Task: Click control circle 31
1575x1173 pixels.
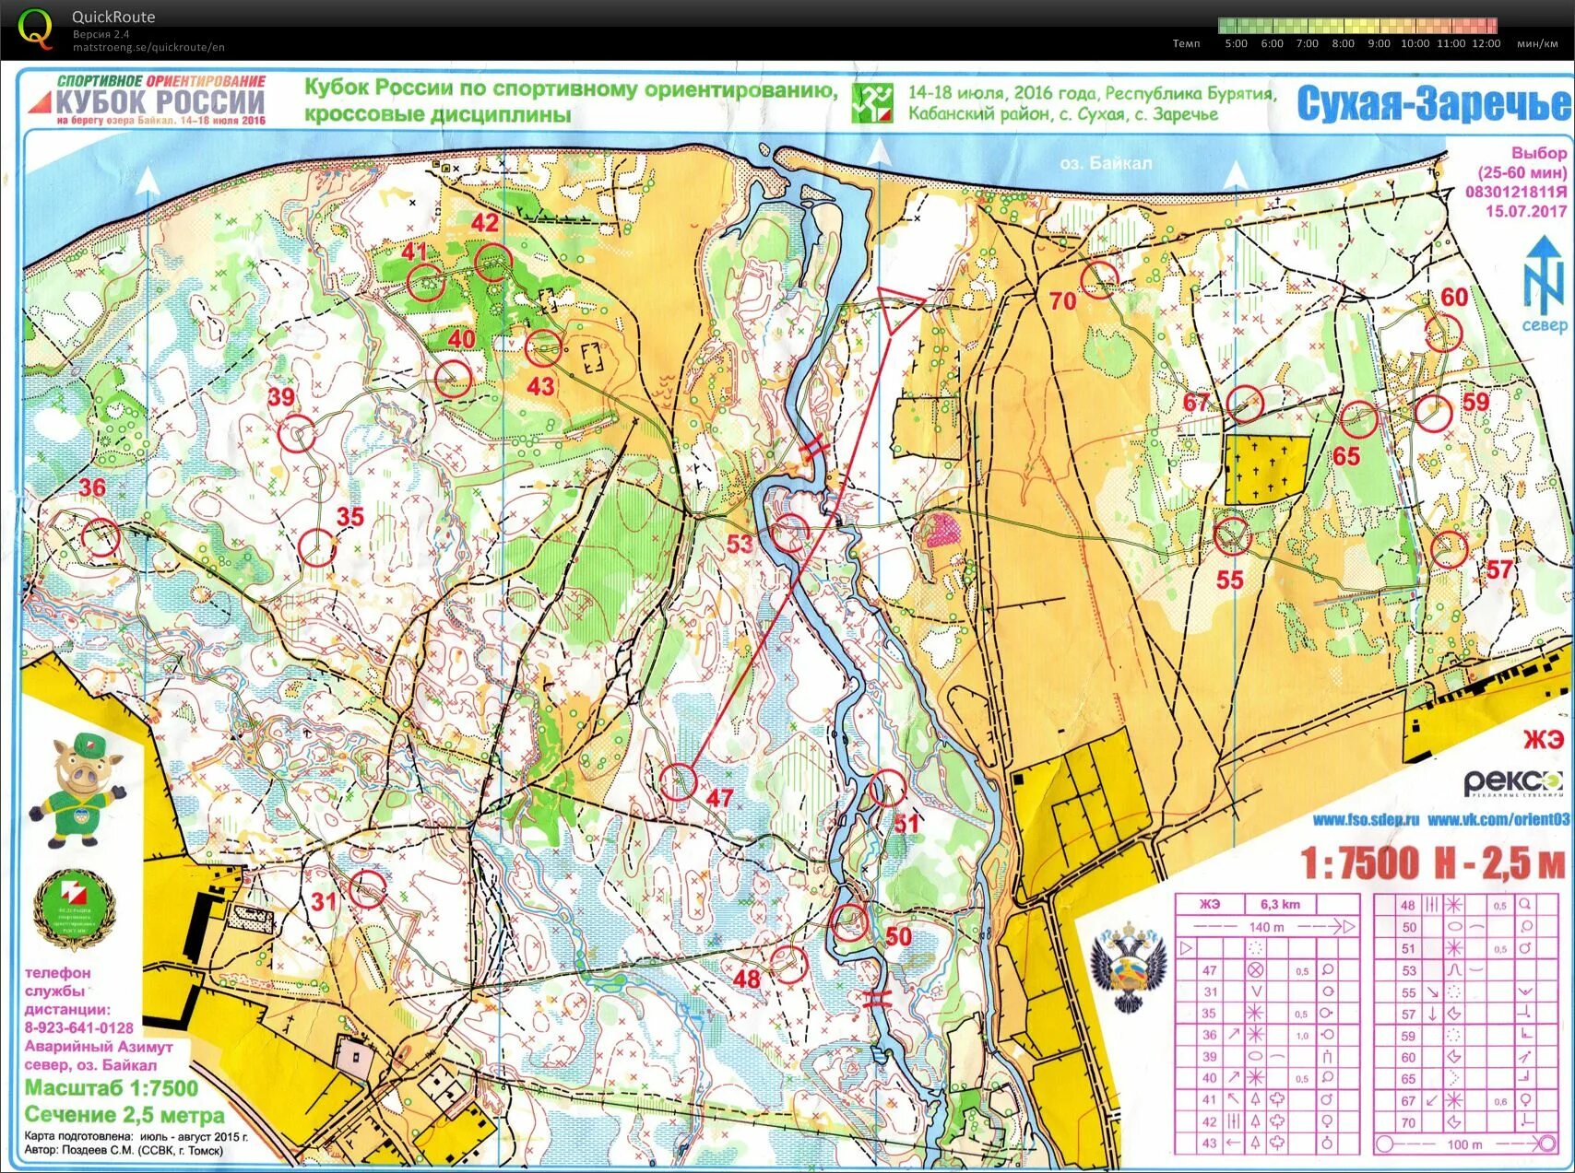Action: pyautogui.click(x=368, y=890)
